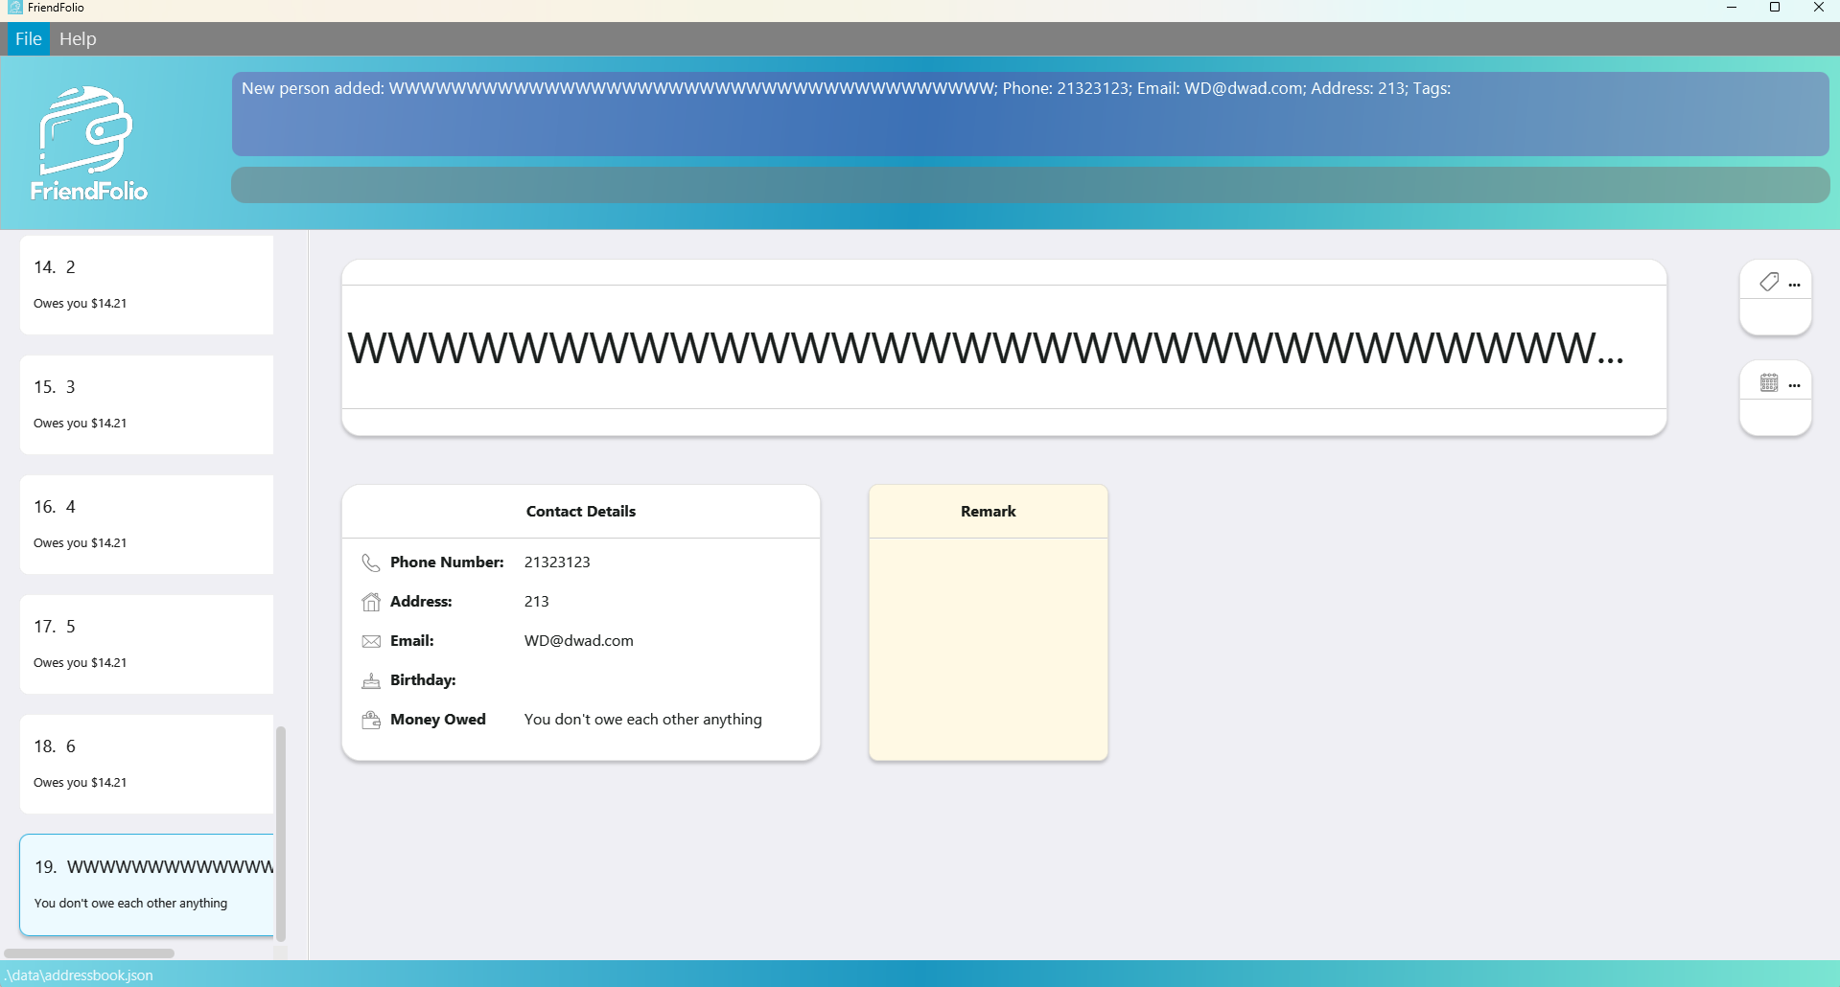The width and height of the screenshot is (1840, 987).
Task: Click phone value 21323123
Action: coord(557,562)
